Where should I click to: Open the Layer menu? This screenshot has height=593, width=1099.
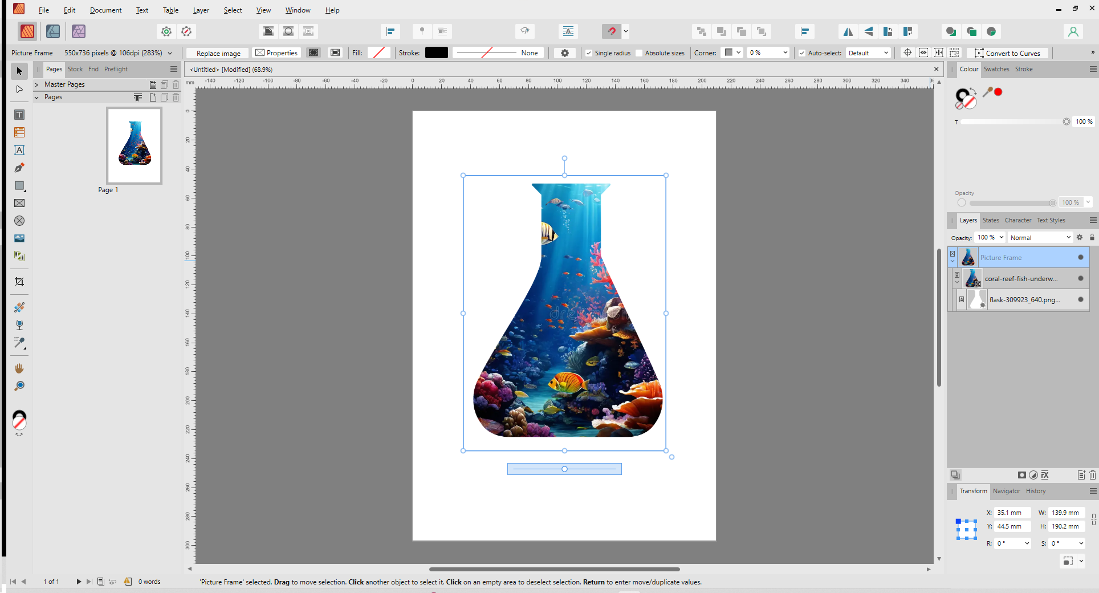(201, 10)
